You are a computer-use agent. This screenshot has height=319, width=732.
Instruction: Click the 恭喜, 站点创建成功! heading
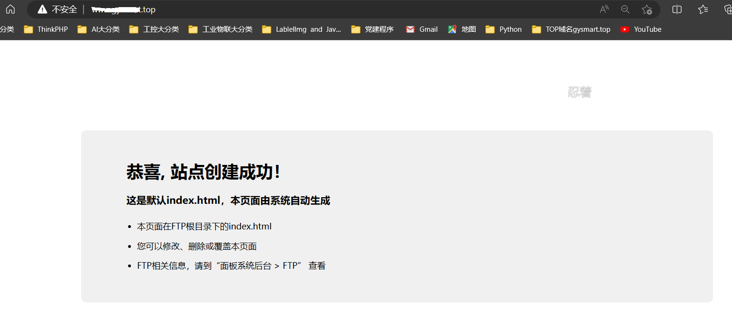[204, 172]
